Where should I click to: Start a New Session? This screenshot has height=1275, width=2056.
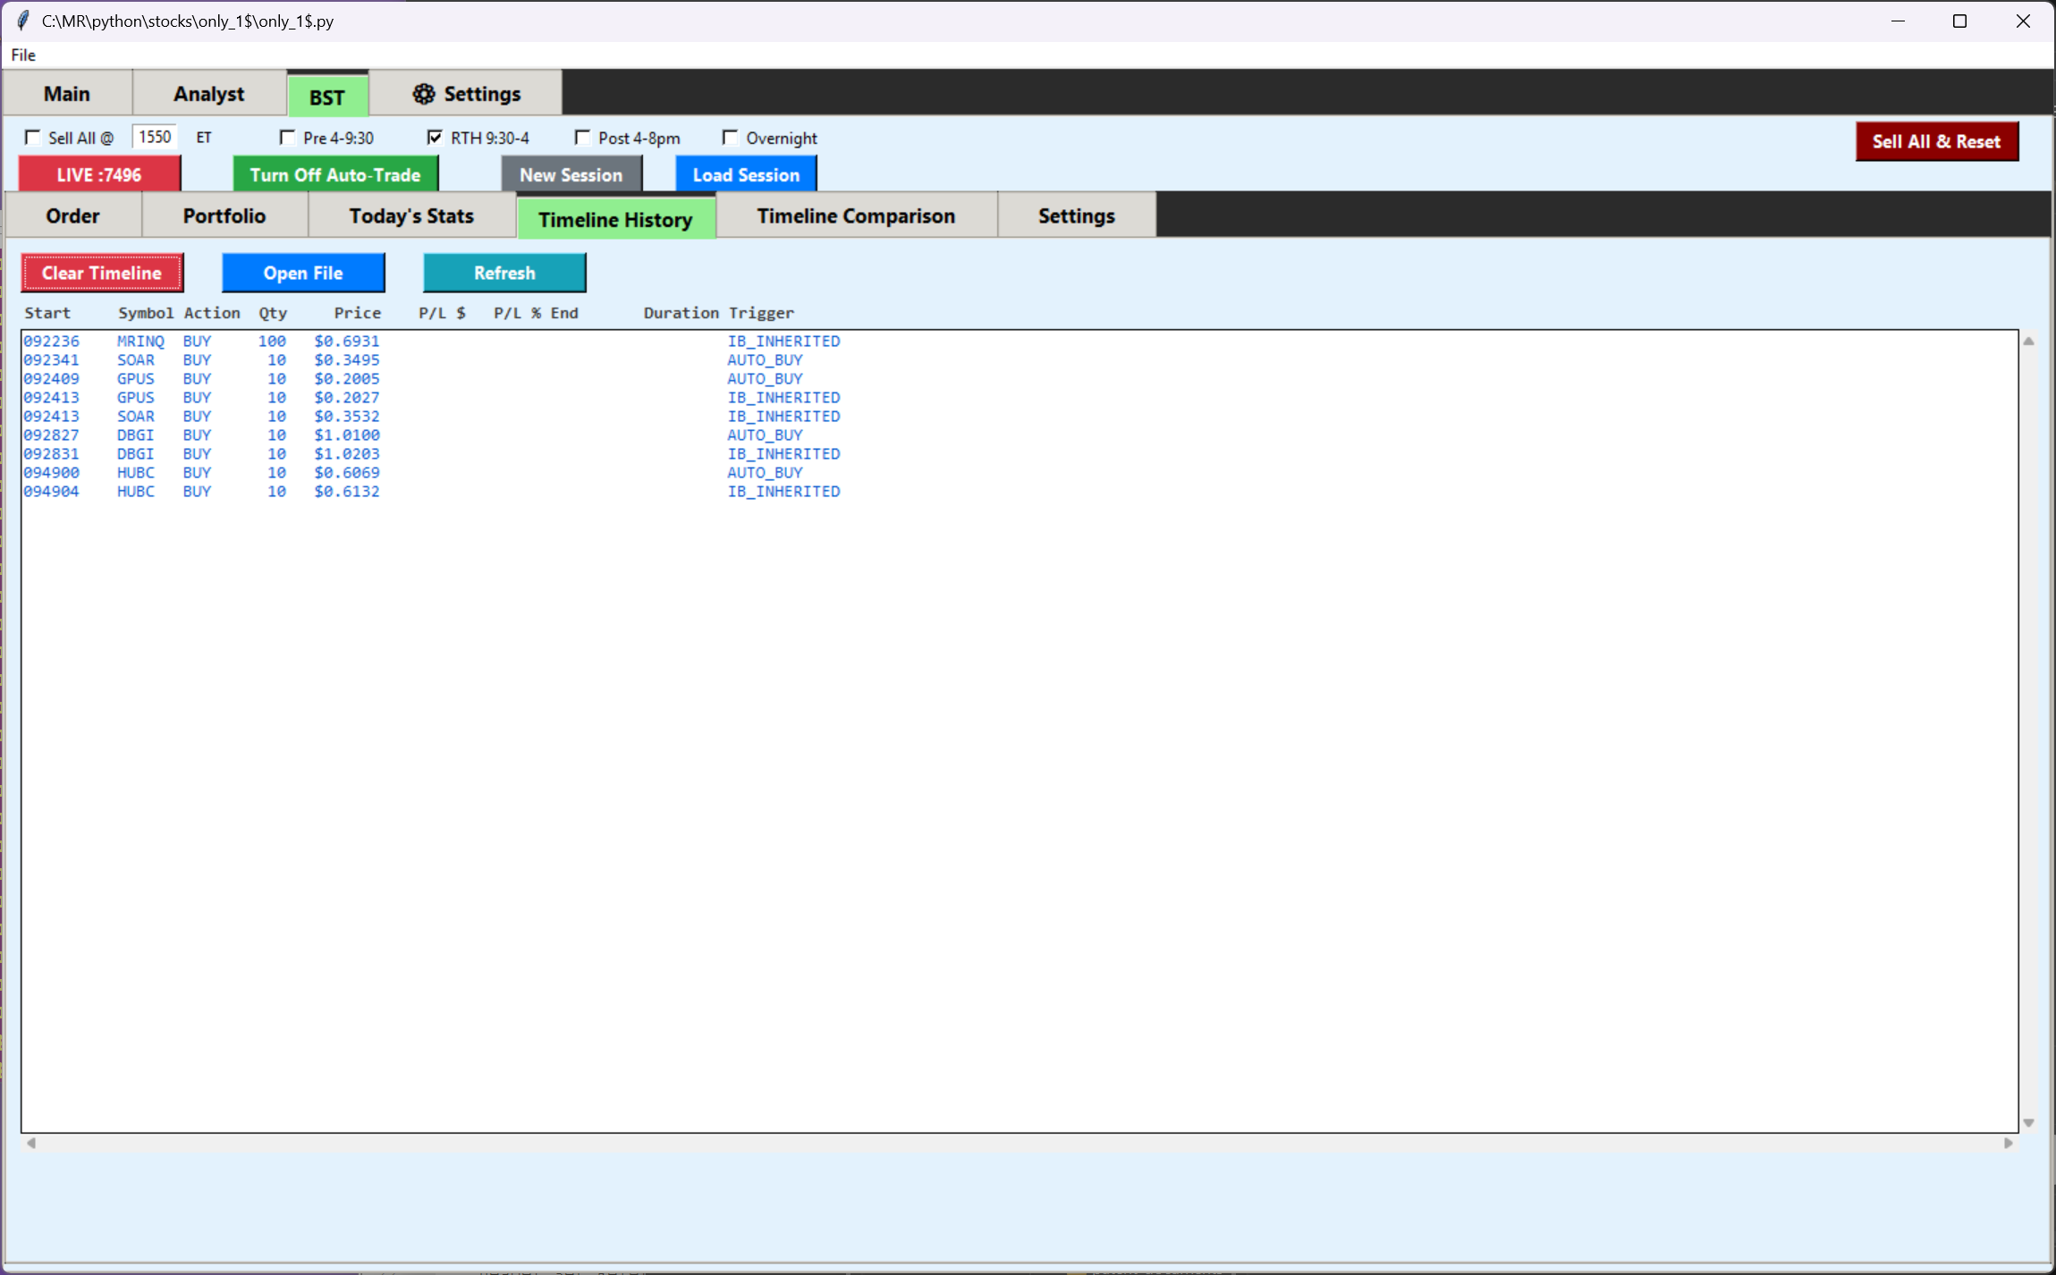point(571,174)
